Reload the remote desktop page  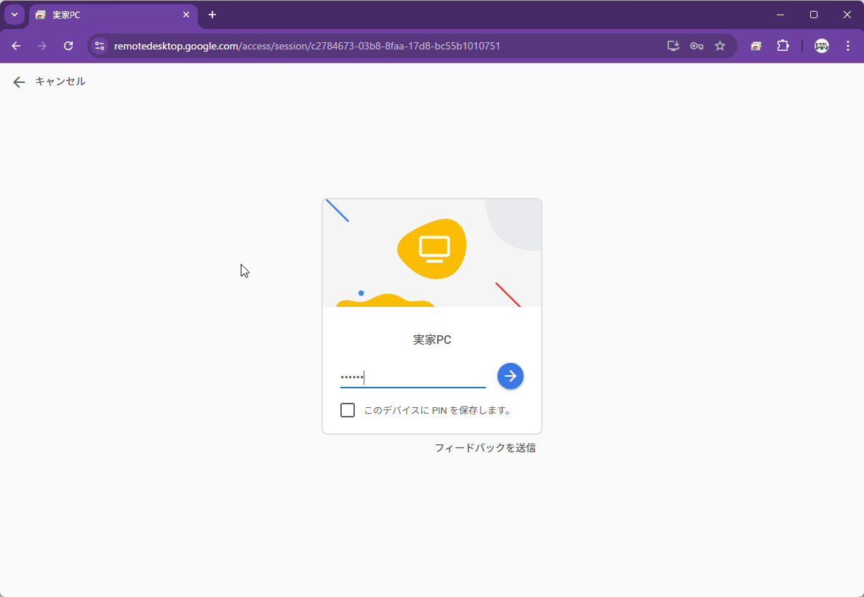(x=68, y=46)
